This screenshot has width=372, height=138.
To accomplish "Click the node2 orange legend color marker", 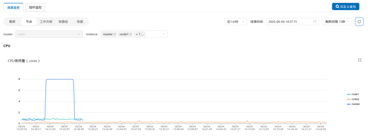I will [x=348, y=99].
